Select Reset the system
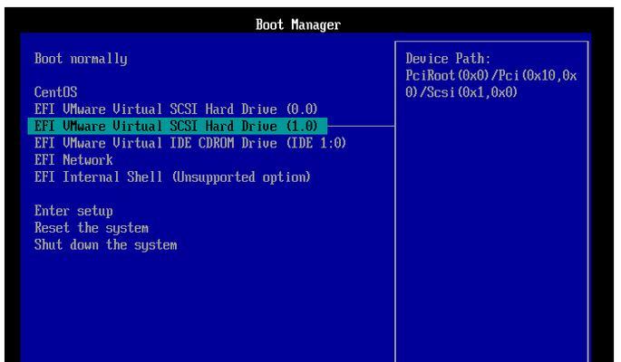 tap(92, 228)
